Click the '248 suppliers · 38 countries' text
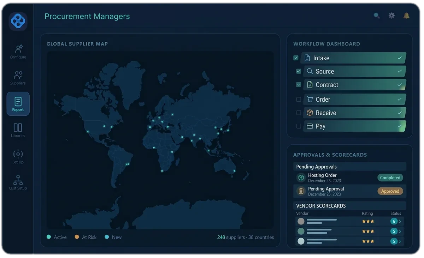The image size is (424, 258). (x=245, y=237)
